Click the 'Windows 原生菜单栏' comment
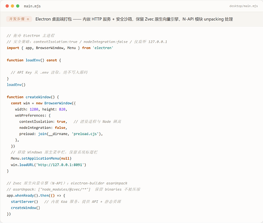 (54, 152)
